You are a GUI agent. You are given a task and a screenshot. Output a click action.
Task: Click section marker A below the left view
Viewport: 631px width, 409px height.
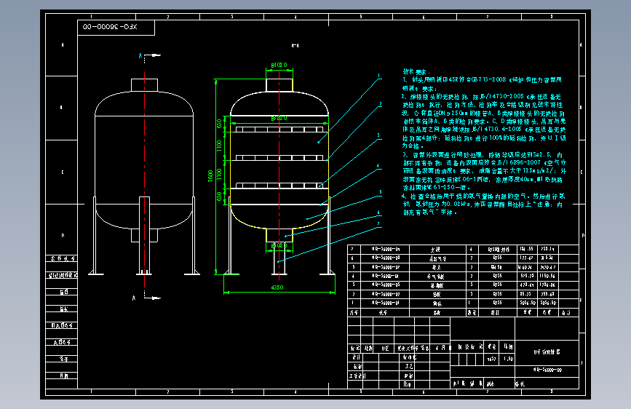click(x=134, y=298)
